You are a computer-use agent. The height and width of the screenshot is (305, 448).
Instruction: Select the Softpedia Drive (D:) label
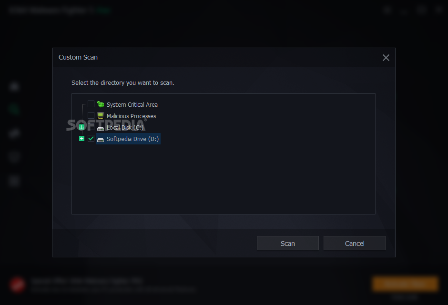132,139
